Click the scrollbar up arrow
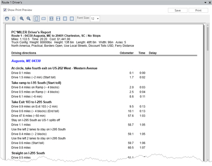212x166 pixels. [207, 25]
